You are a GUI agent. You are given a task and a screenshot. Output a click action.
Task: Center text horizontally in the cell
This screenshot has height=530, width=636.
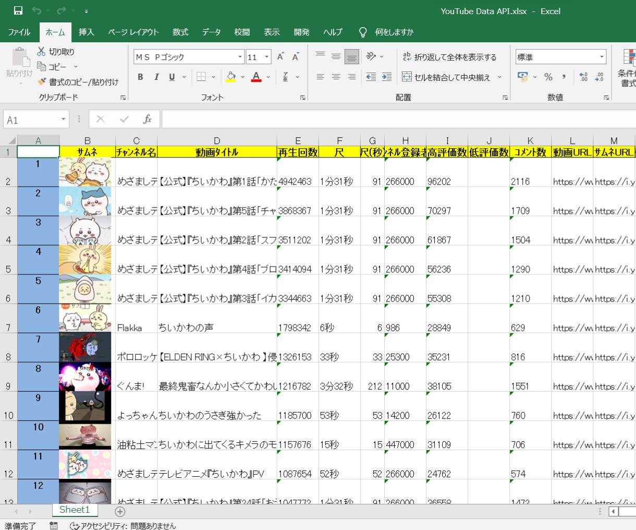pos(336,77)
